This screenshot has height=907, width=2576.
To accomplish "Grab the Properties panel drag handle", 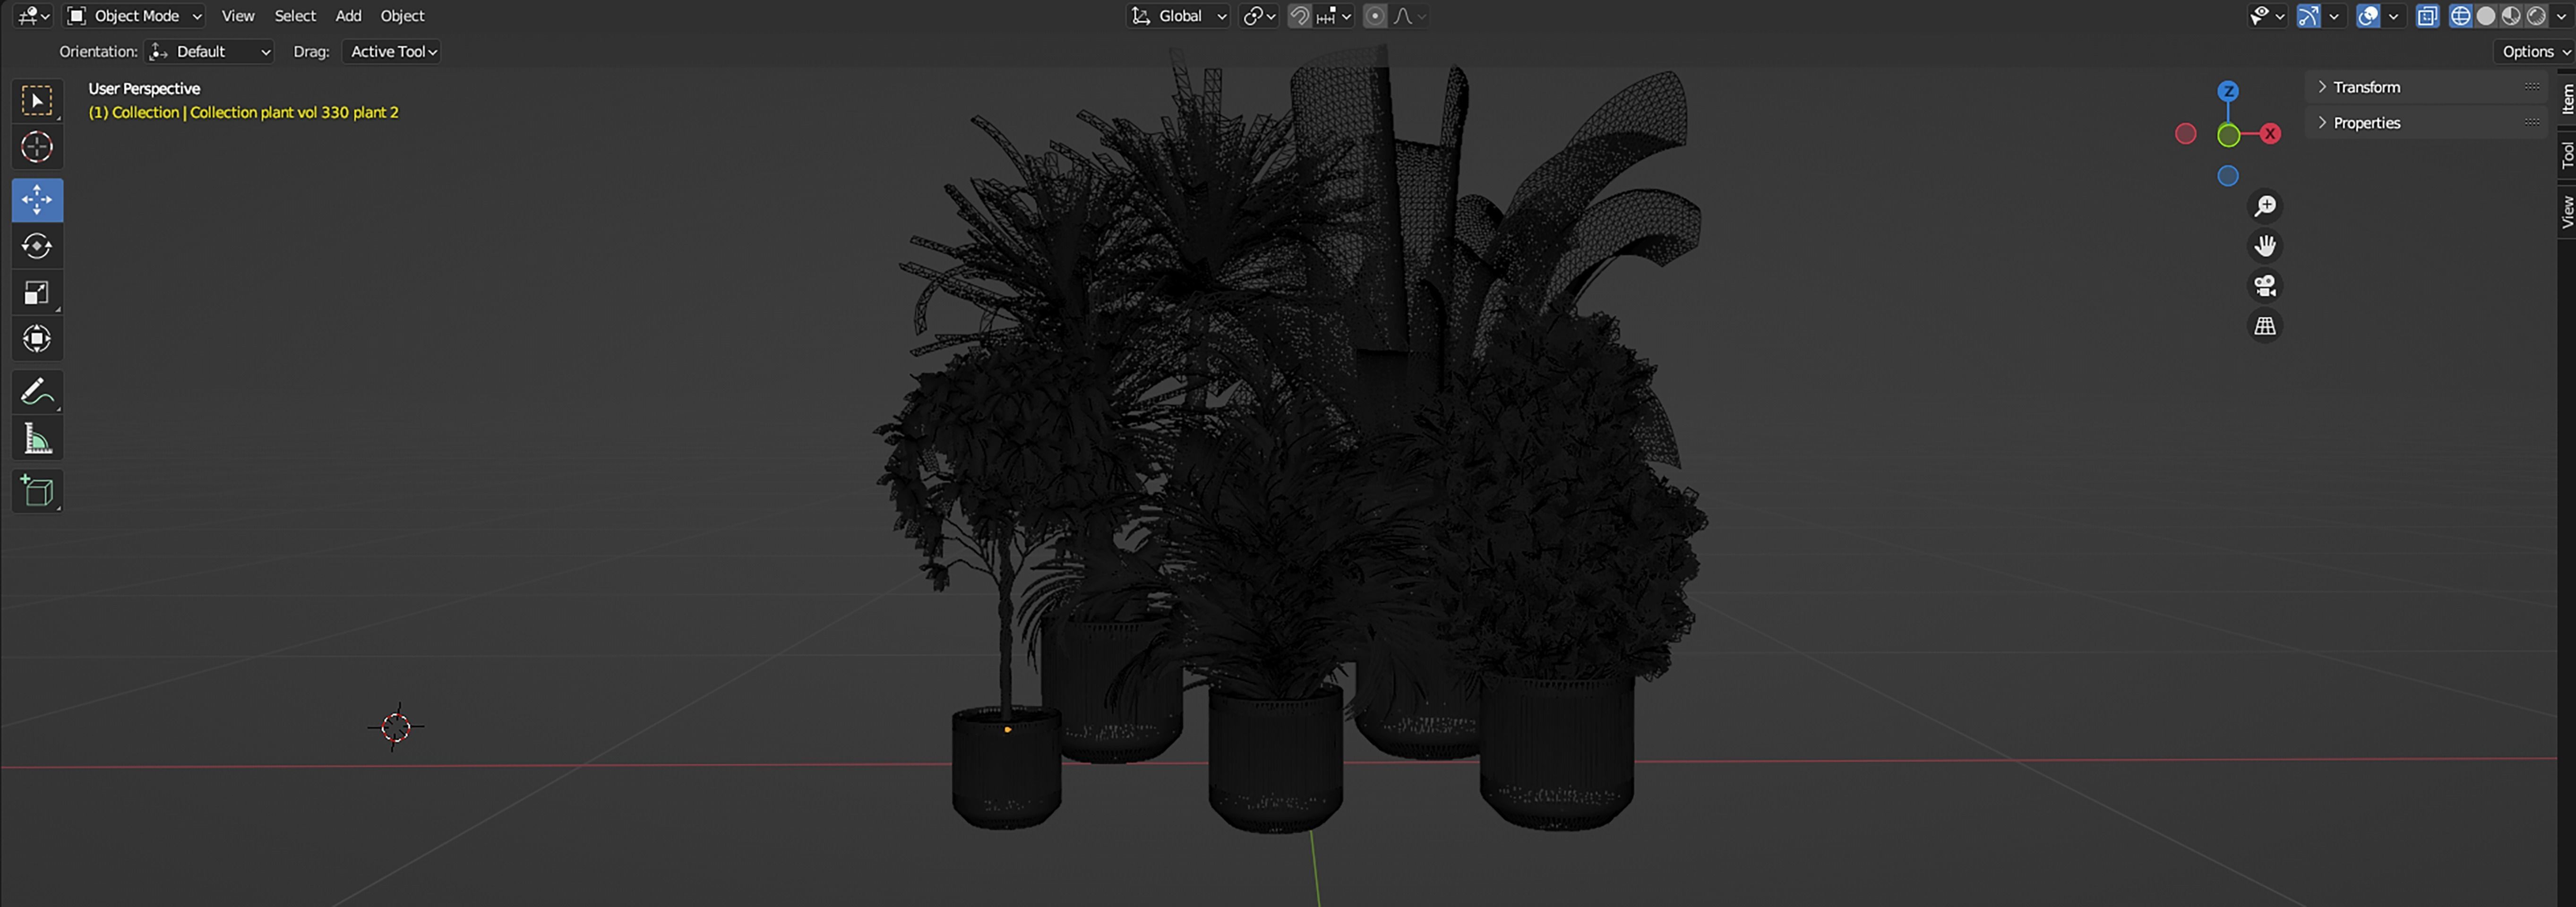I will coord(2531,123).
